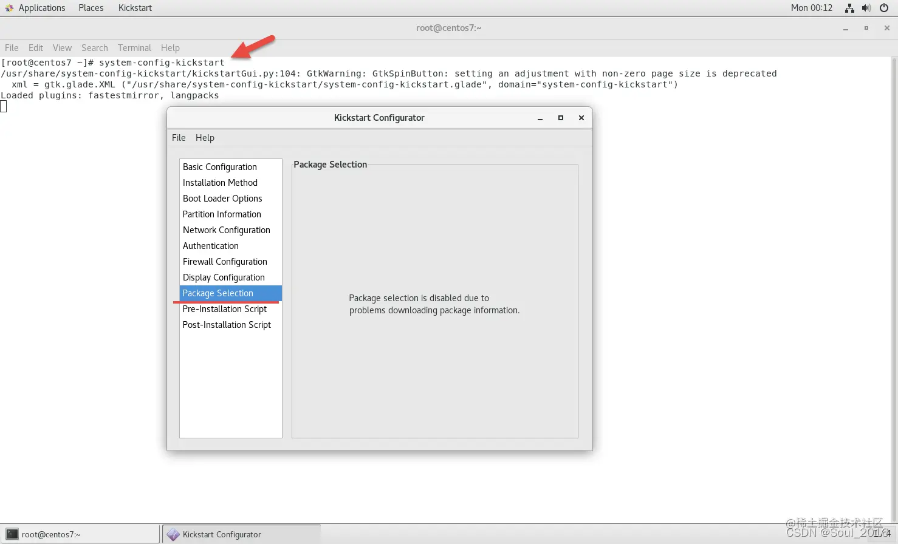Click the volume speaker icon in system tray
The image size is (898, 544).
point(866,8)
